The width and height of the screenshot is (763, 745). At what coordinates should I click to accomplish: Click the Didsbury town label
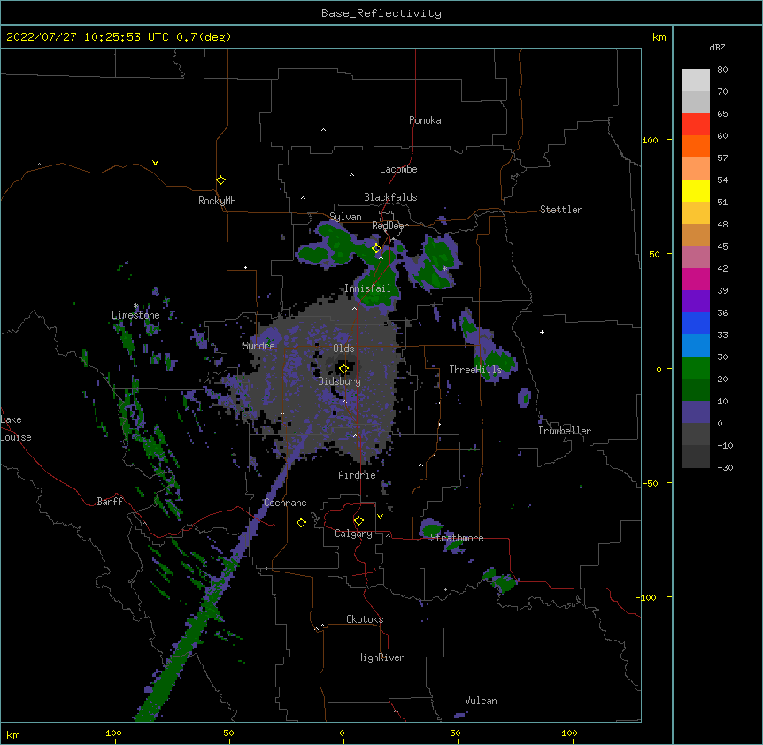(x=340, y=381)
